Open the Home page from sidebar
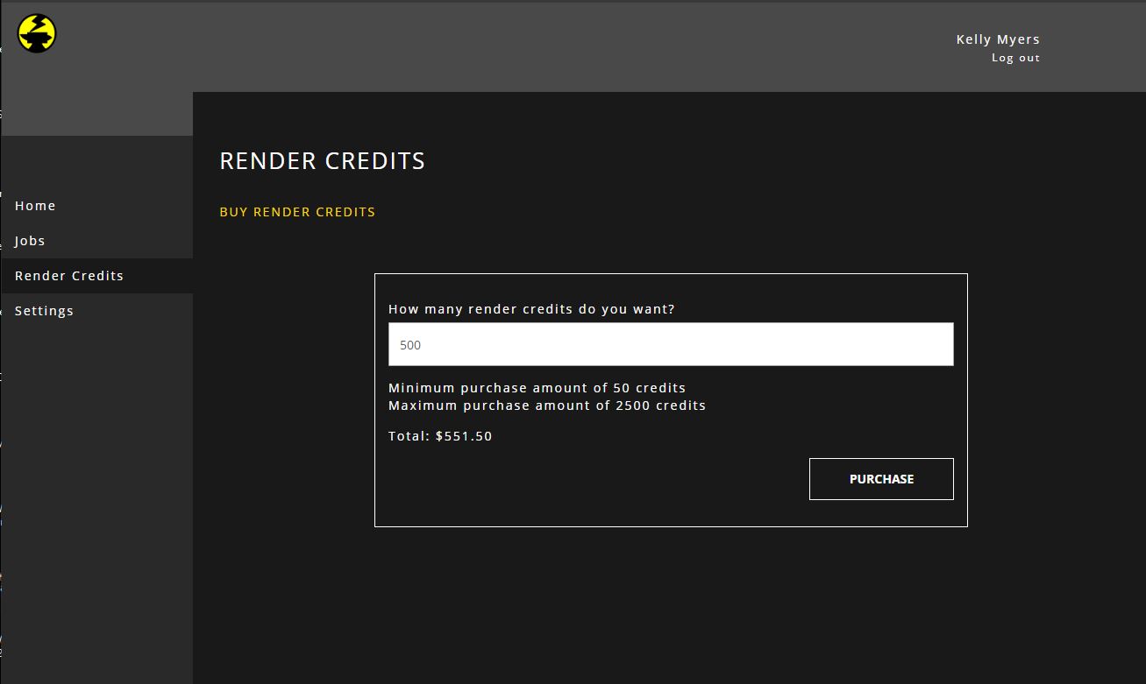 [35, 206]
